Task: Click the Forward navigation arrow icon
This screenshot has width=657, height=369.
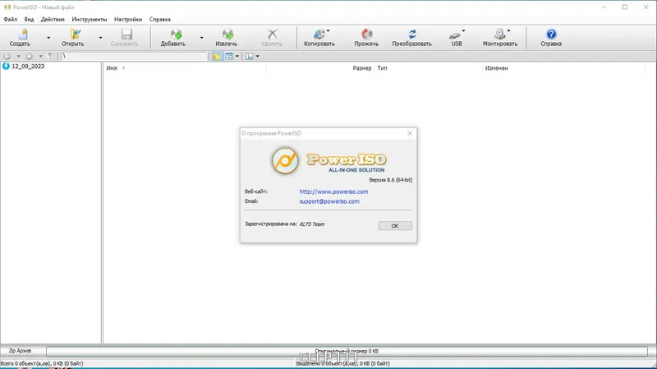Action: 29,56
